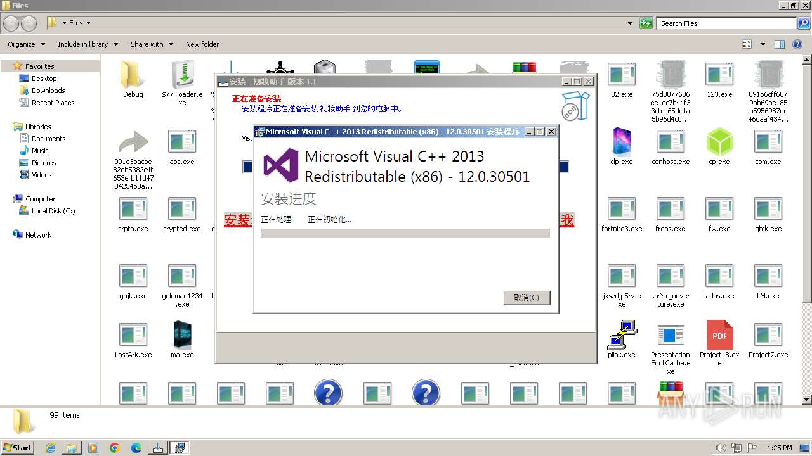Open Internet Explorer from taskbar

click(50, 448)
